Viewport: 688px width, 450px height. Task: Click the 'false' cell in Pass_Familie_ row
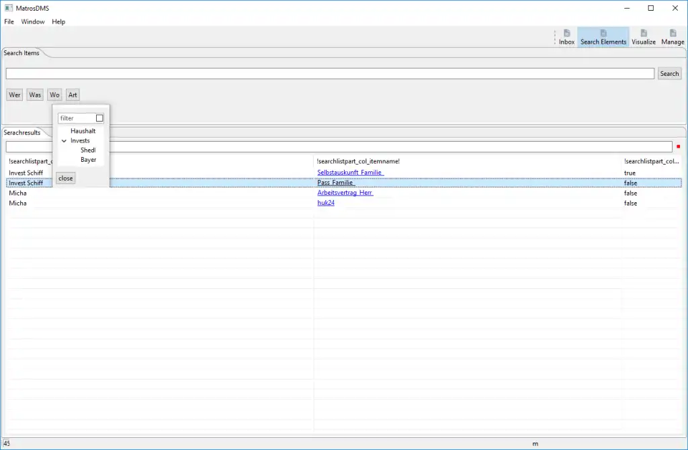coord(630,183)
